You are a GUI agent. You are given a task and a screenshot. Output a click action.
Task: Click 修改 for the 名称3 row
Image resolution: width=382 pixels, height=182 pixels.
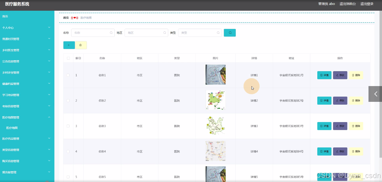pyautogui.click(x=340, y=126)
